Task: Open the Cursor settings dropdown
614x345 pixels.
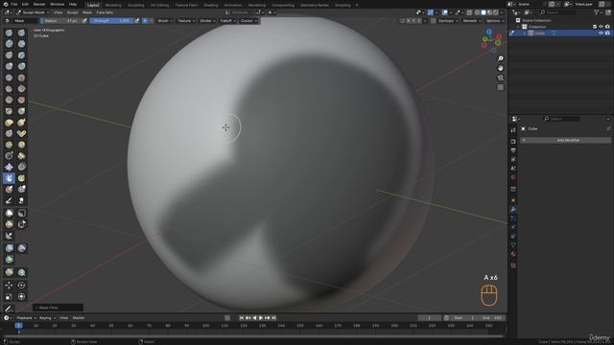Action: pos(248,21)
